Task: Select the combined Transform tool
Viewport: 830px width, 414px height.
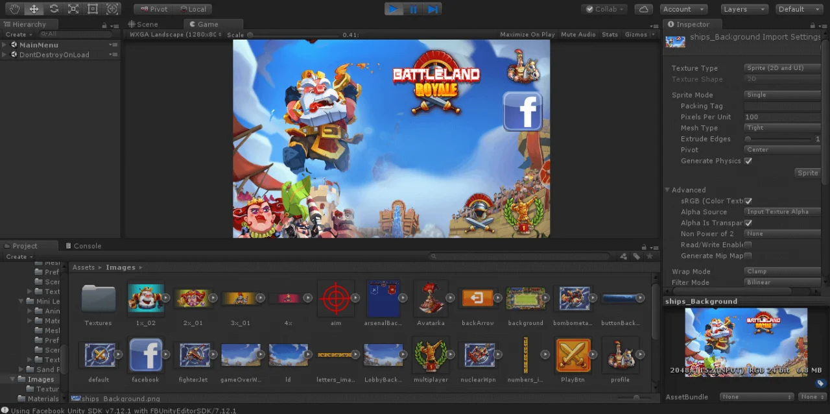Action: [112, 9]
